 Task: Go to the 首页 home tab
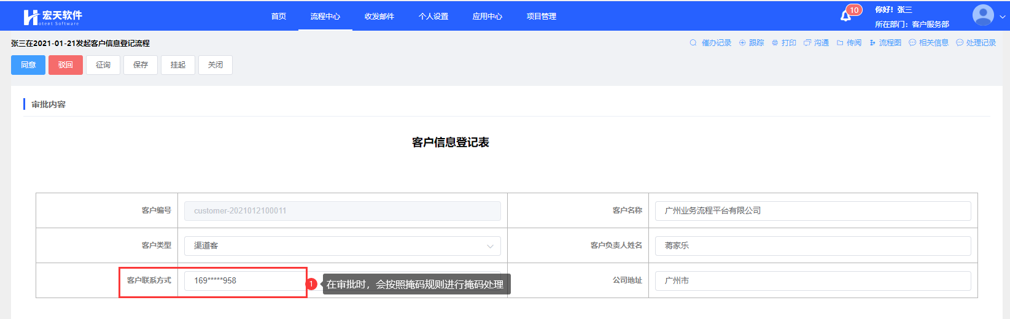point(279,17)
